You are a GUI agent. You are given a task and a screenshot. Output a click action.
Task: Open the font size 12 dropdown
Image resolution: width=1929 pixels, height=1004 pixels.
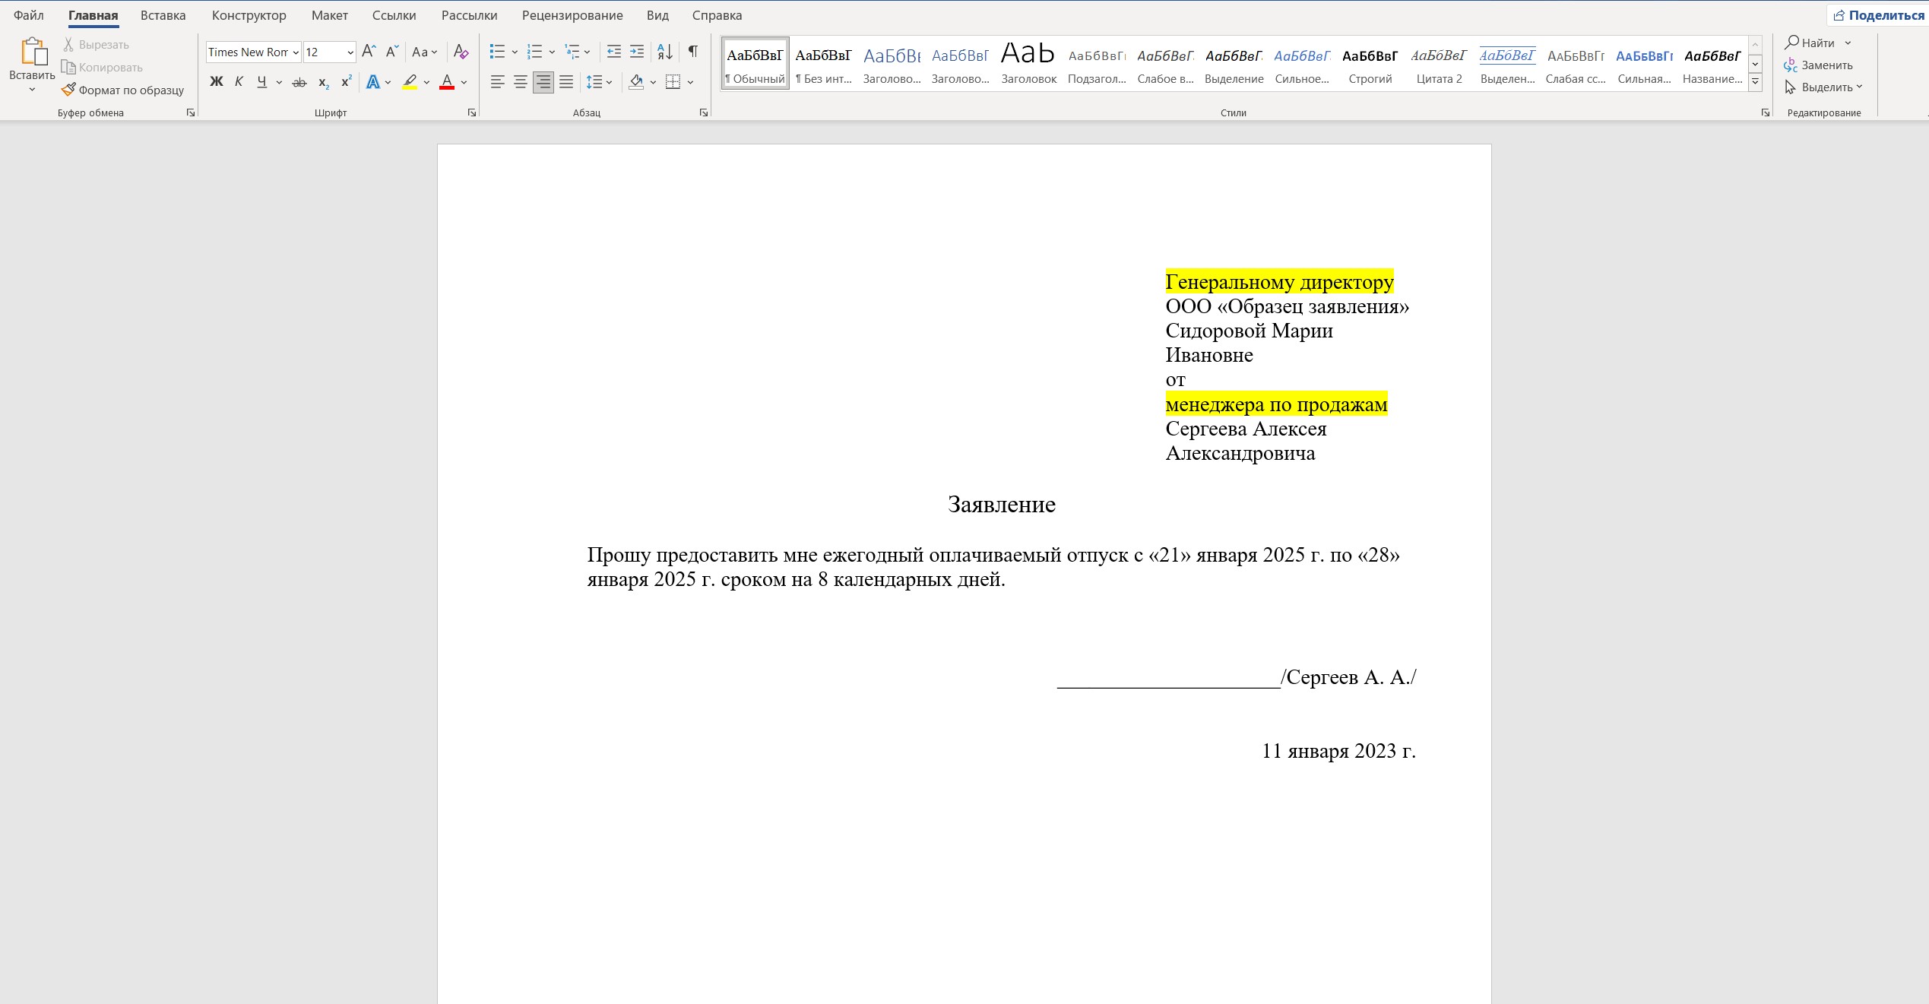click(350, 52)
